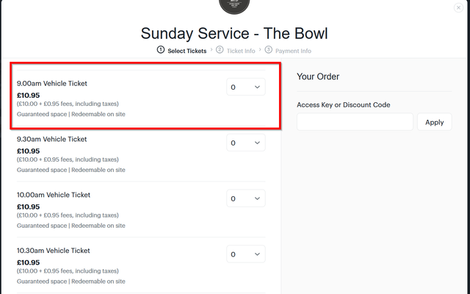Click the circular organizer logo at top
This screenshot has width=470, height=294.
click(x=234, y=4)
